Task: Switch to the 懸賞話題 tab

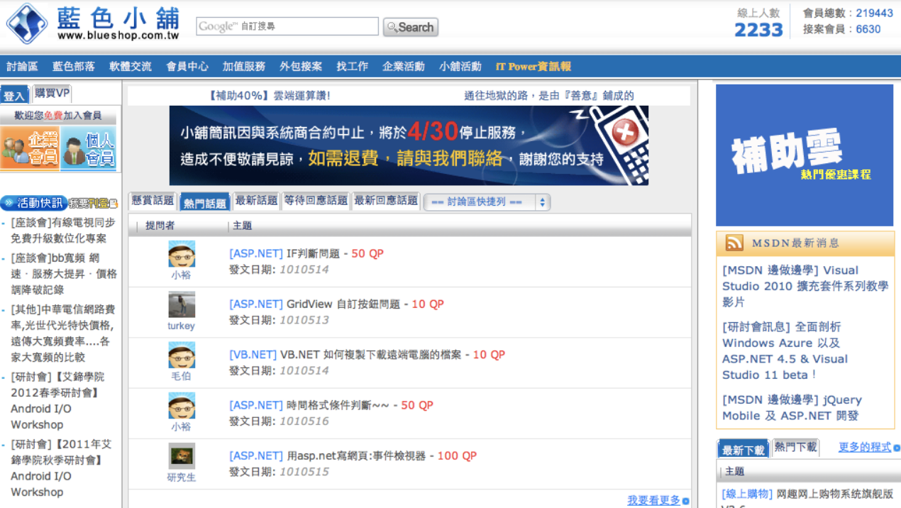Action: click(153, 201)
